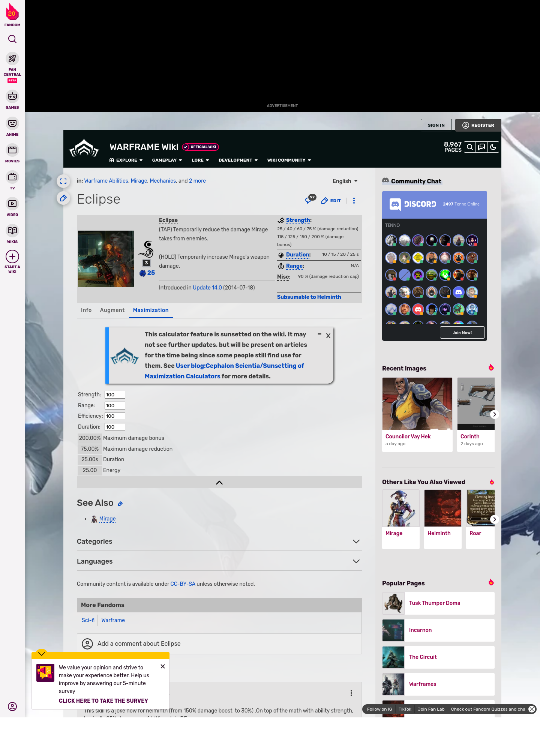
Task: Focus the Range input field
Action: coord(115,405)
